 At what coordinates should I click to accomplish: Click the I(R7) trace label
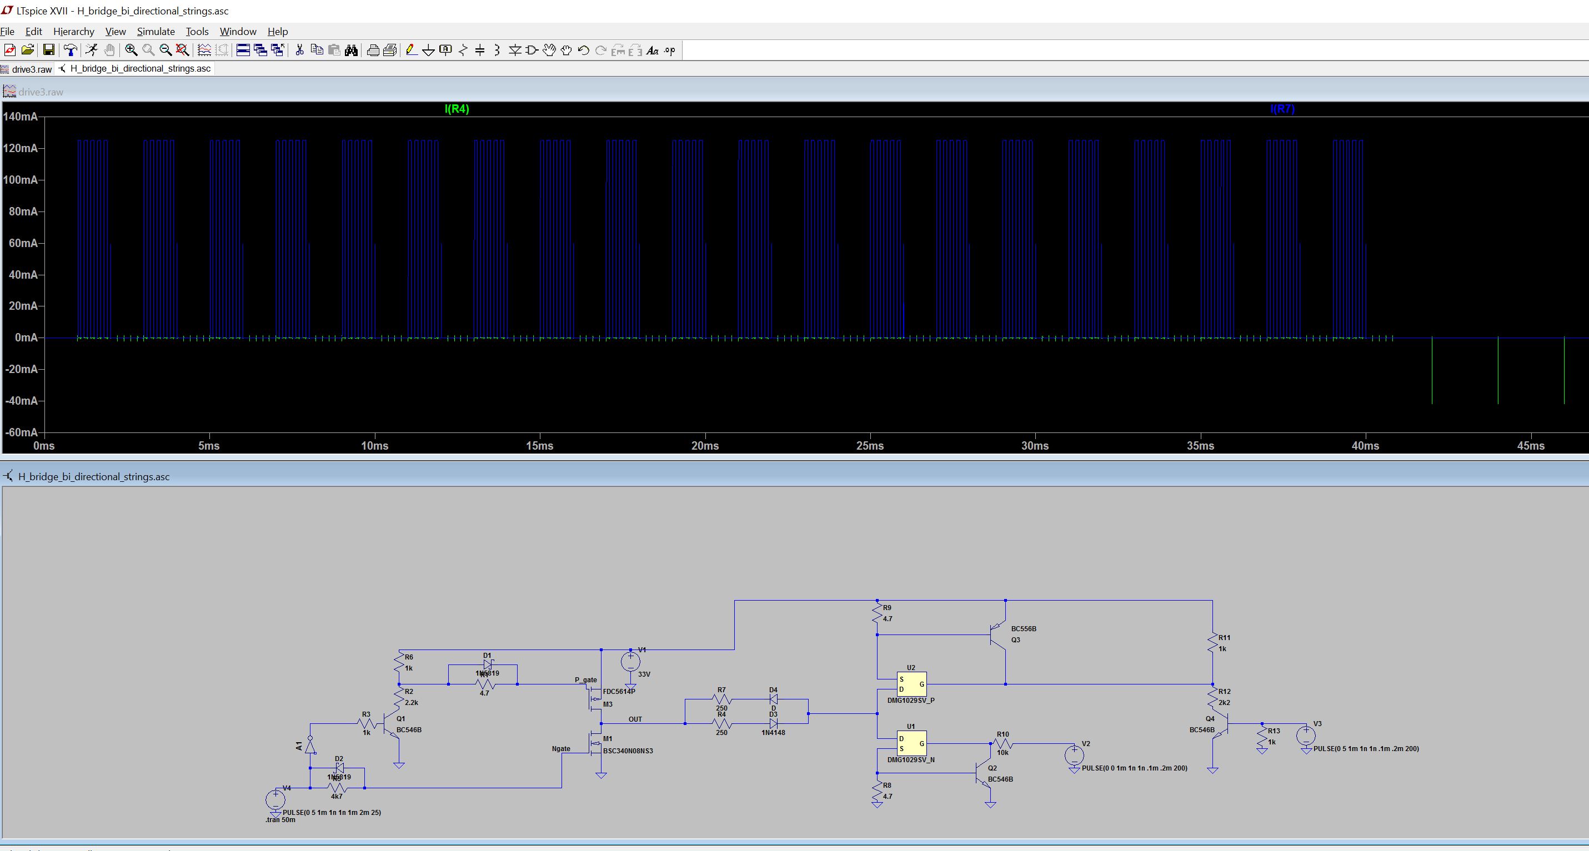(1282, 109)
